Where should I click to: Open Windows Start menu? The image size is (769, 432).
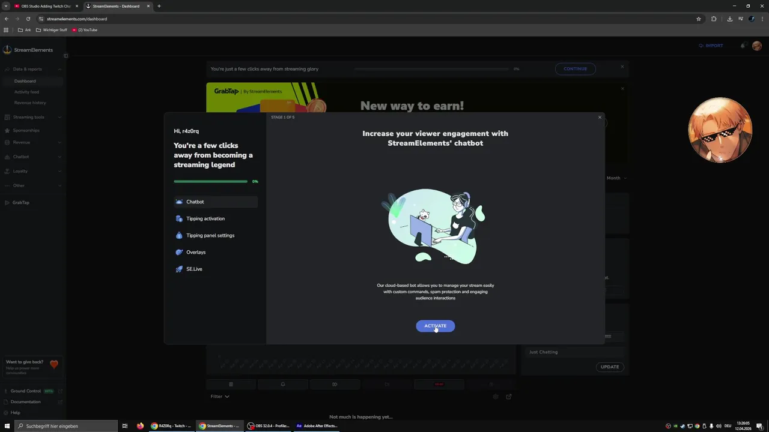7,426
